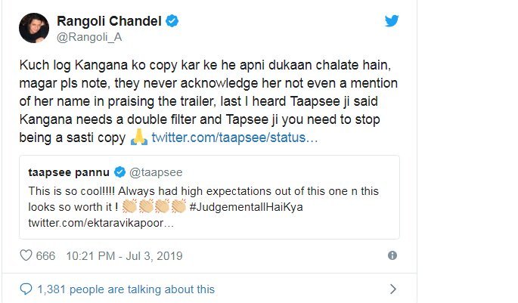
Task: Click the Twitter bird logo
Action: (391, 21)
